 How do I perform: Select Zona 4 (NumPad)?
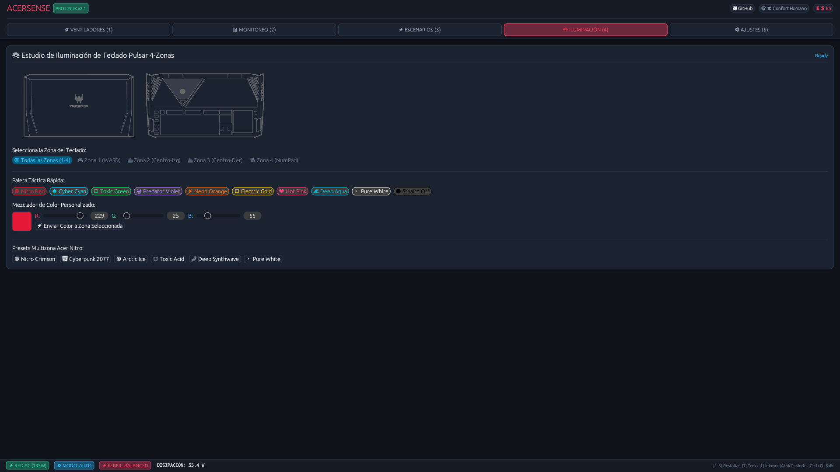tap(274, 160)
